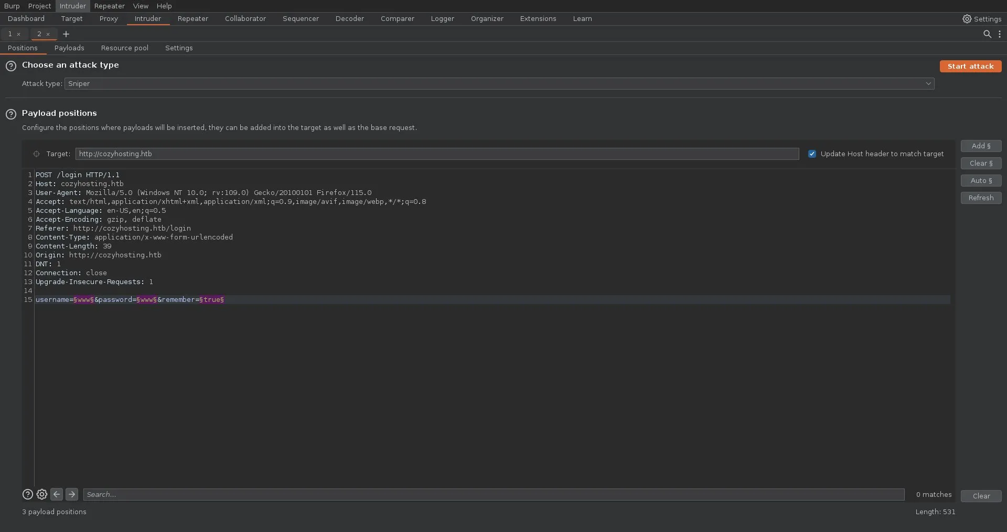Close Intruder tab 1
1007x532 pixels.
[x=19, y=34]
